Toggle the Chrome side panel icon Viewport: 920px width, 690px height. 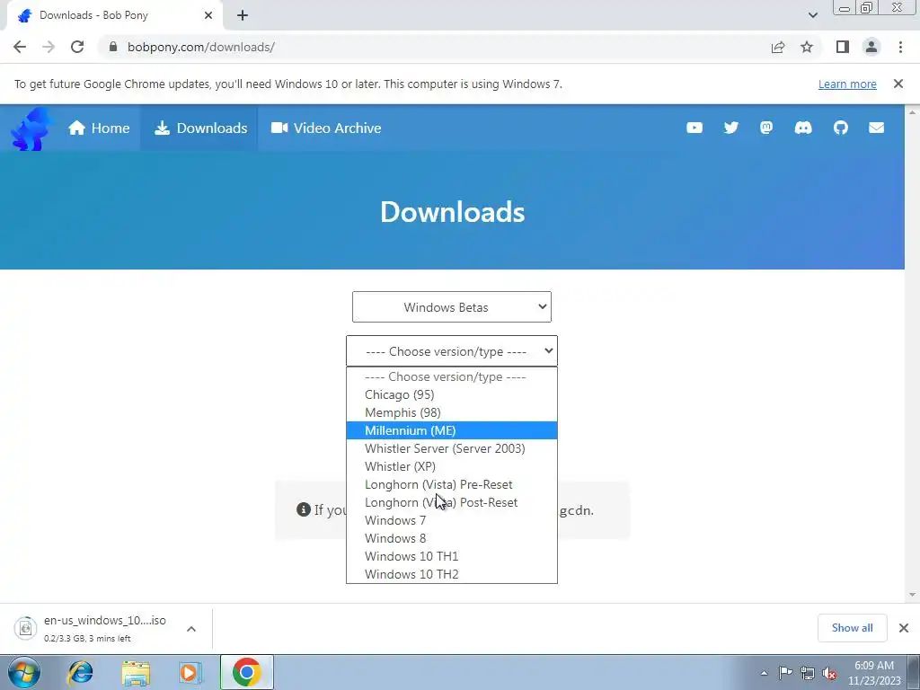pos(843,47)
